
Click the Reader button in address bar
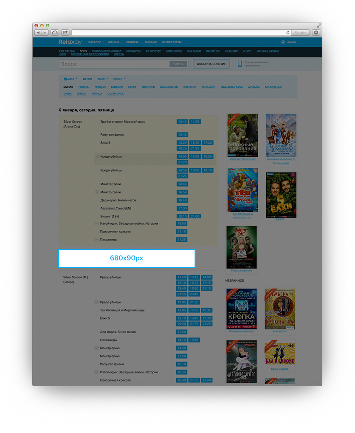(x=300, y=33)
